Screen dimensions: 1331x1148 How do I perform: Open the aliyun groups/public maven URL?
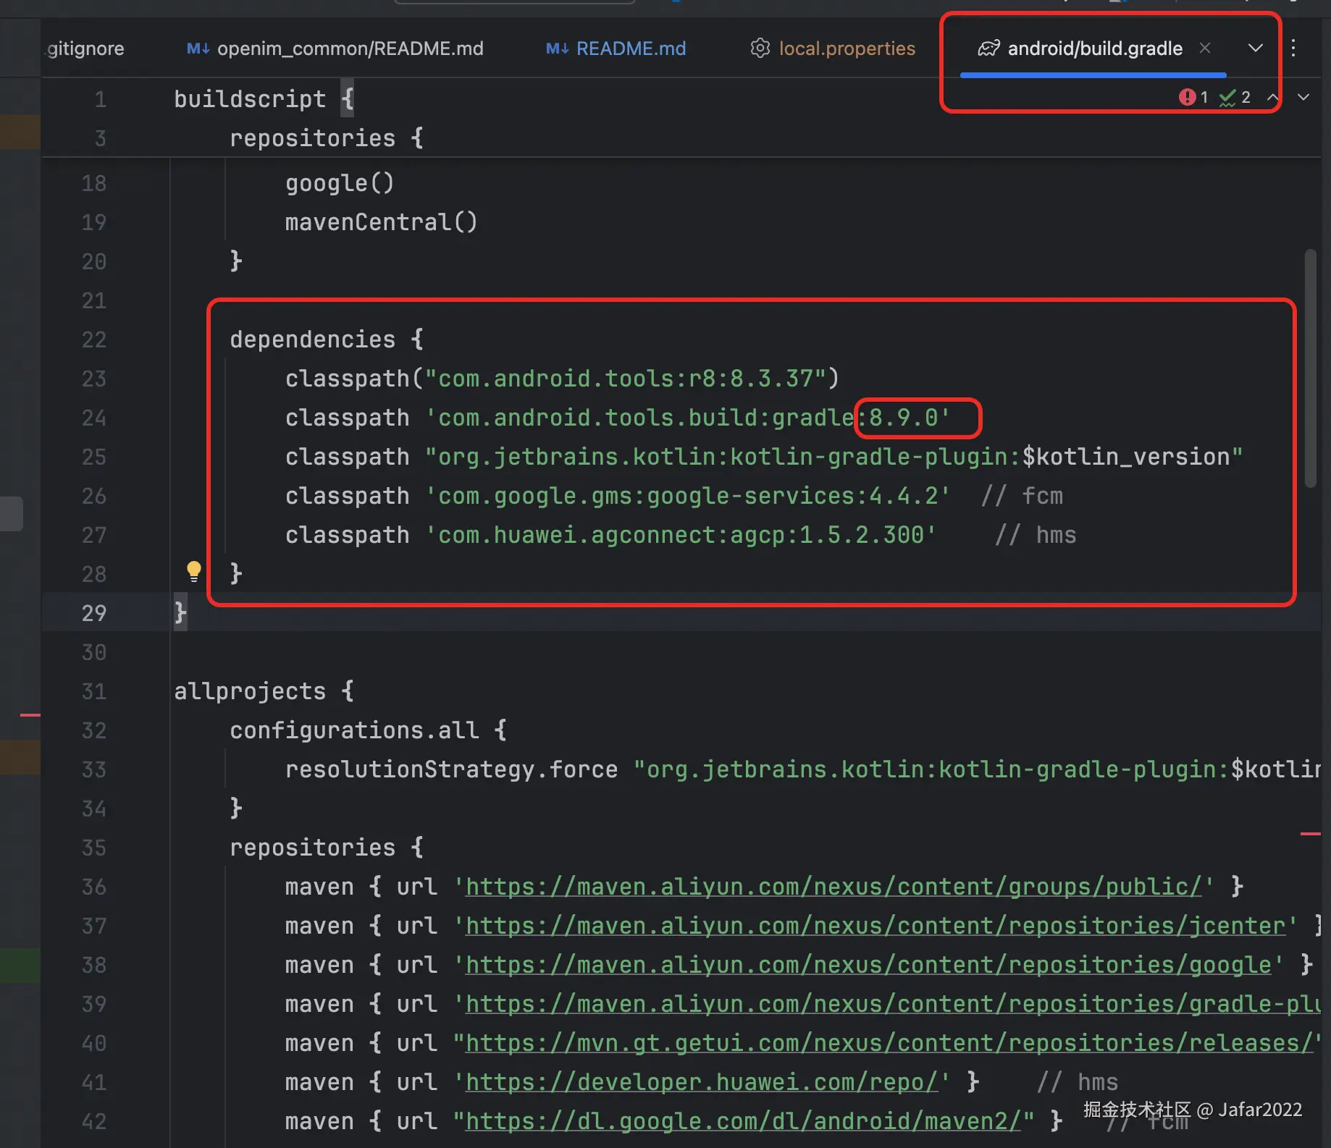pyautogui.click(x=834, y=887)
